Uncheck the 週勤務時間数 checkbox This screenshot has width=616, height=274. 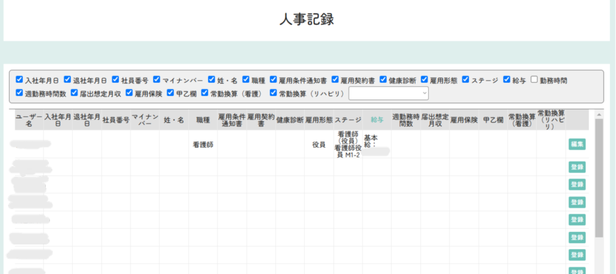(19, 93)
